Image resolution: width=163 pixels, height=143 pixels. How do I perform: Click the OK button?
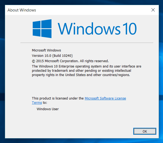pyautogui.click(x=145, y=131)
